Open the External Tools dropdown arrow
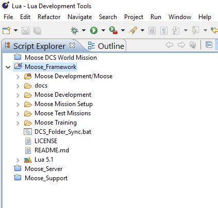218x208 pixels. (123, 30)
